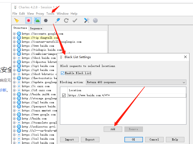Viewport: 193px width, 144px height.
Task: Expand the vip.dingtalk.com tree node
Action: 14,38
